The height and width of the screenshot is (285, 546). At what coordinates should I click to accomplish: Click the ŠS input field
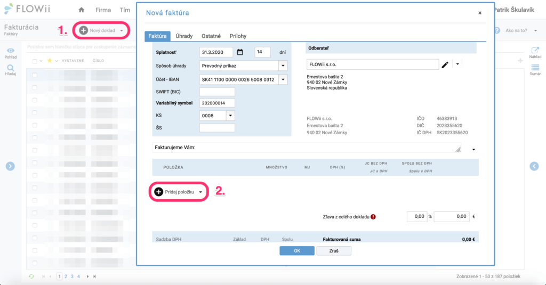click(217, 128)
